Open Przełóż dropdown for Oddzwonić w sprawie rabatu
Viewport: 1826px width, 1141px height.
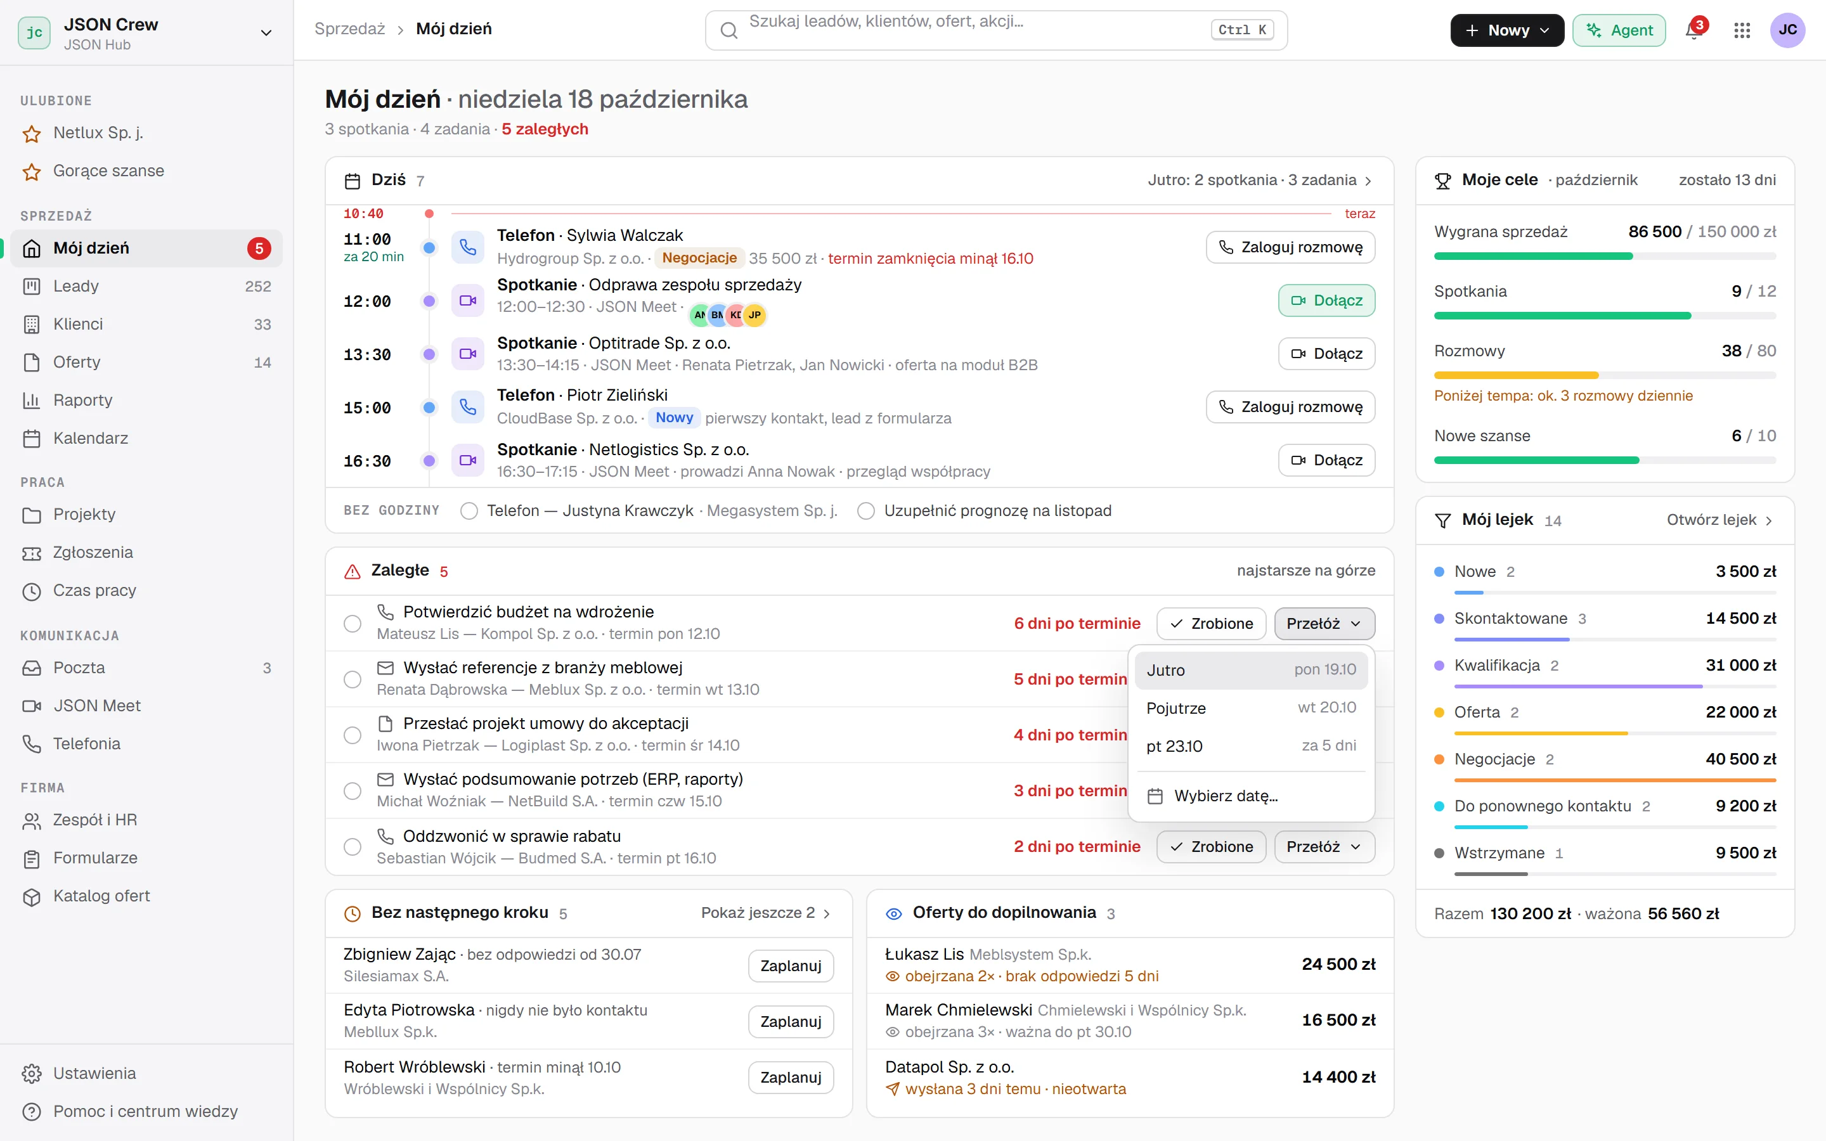pos(1324,847)
